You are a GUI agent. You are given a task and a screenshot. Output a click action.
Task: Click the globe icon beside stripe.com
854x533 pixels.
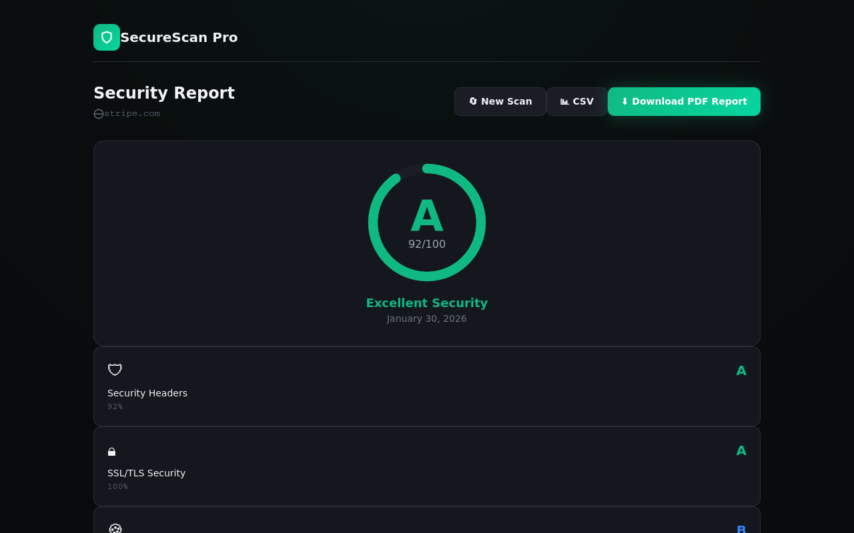[x=97, y=113]
